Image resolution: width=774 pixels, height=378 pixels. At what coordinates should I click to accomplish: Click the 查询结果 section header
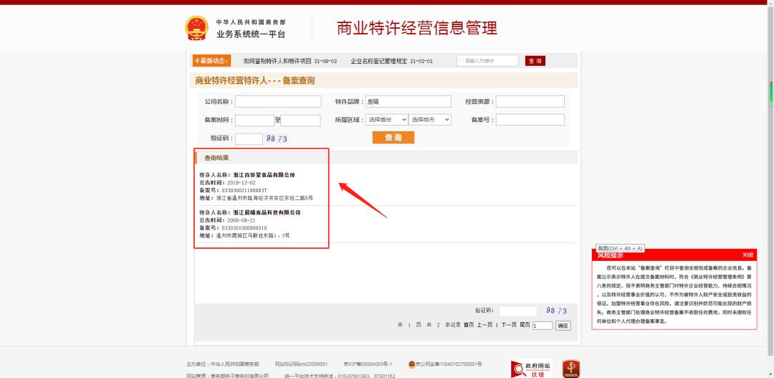click(216, 158)
